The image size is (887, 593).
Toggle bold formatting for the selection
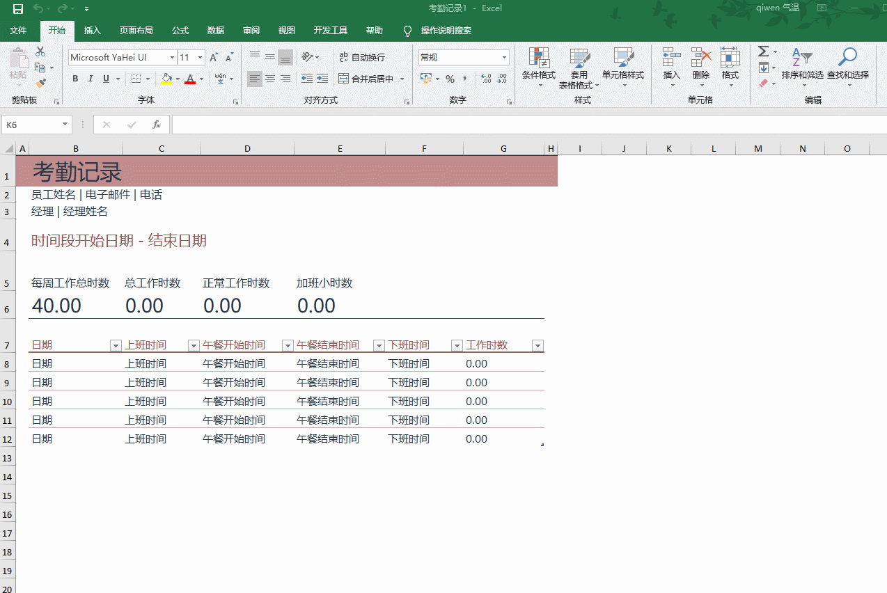[x=74, y=78]
